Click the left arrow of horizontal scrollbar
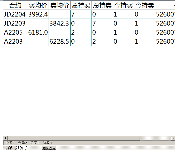Image resolution: width=175 pixels, height=150 pixels. click(x=5, y=138)
